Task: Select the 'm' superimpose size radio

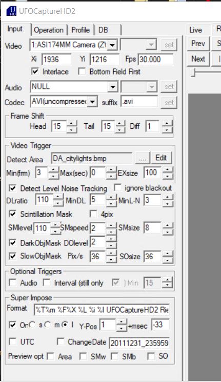Action: (x=48, y=324)
